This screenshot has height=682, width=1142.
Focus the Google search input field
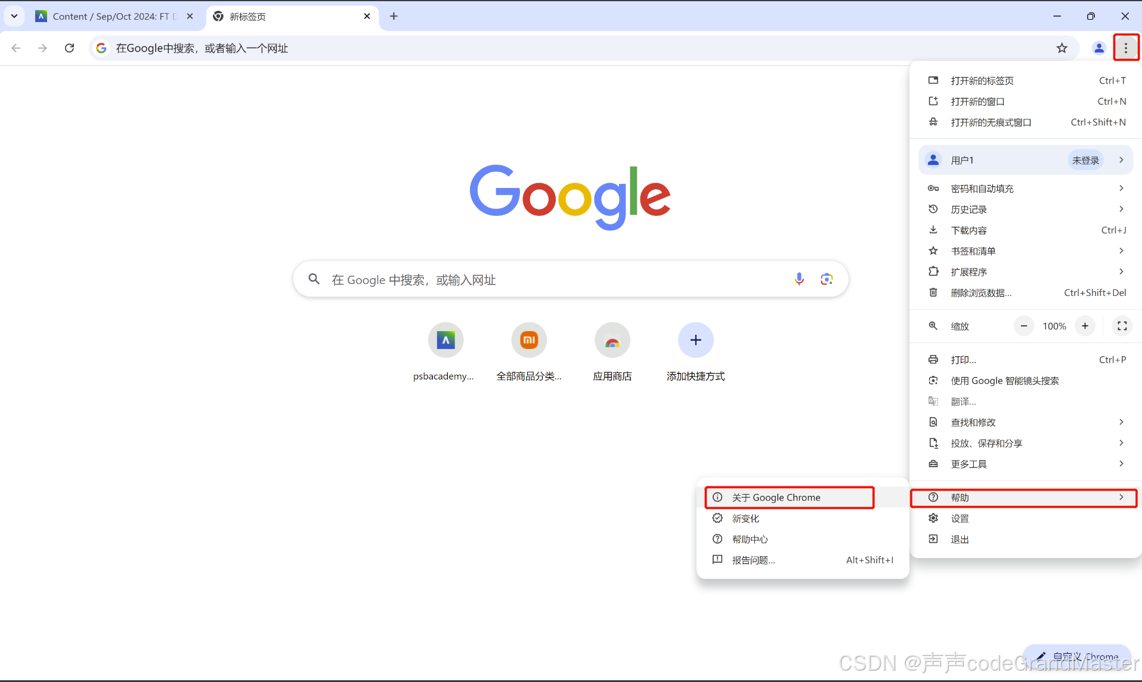coord(570,279)
